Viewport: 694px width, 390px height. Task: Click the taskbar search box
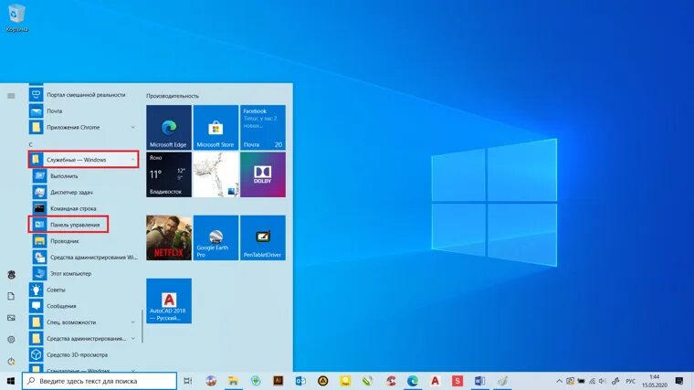click(x=100, y=381)
